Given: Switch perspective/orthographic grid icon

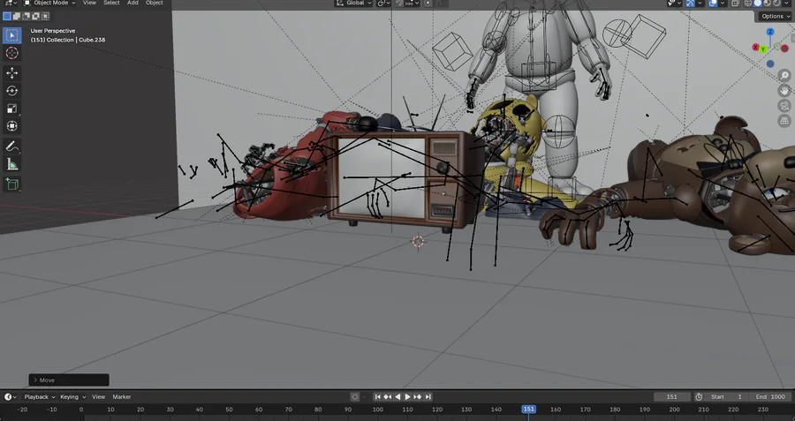Looking at the screenshot, I should tap(784, 121).
